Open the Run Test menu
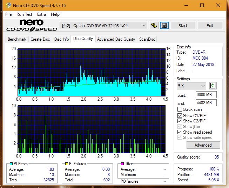229x188 pixels. click(x=24, y=14)
